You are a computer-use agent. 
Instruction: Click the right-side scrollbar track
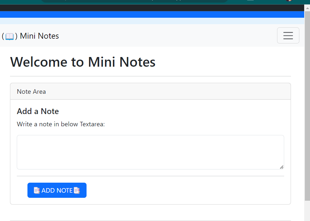tap(307, 129)
